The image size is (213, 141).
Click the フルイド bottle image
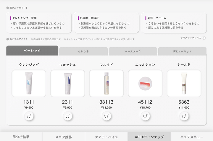coord(106,83)
